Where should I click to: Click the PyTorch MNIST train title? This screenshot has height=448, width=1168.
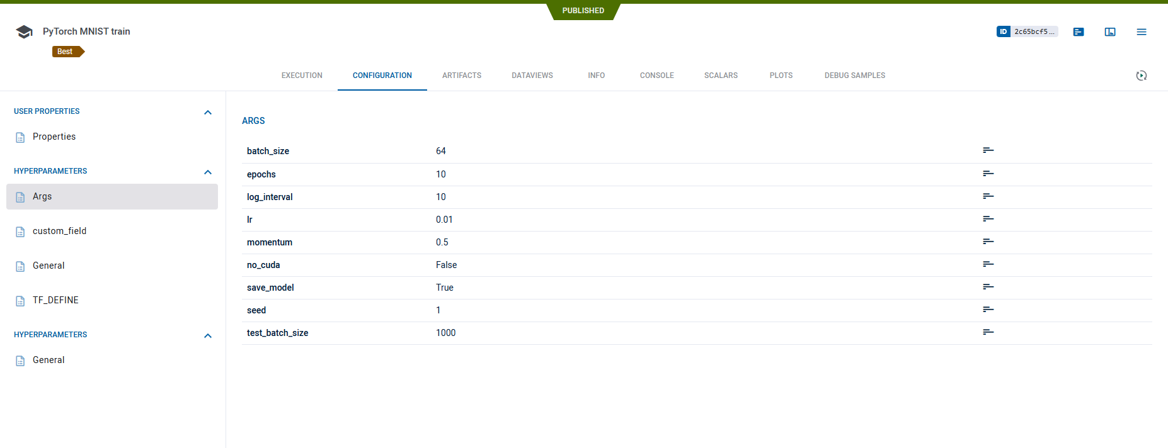pos(86,31)
